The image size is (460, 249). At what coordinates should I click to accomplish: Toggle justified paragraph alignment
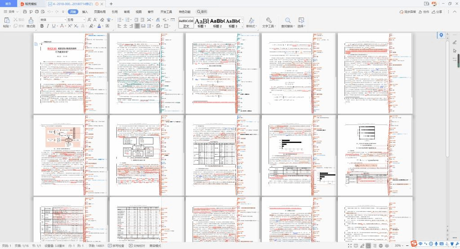(137, 26)
